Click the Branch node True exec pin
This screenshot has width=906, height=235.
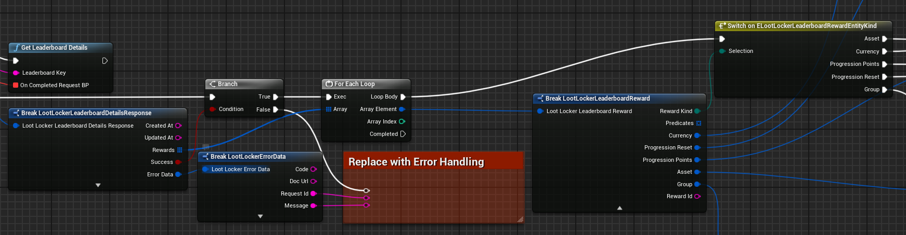(276, 97)
